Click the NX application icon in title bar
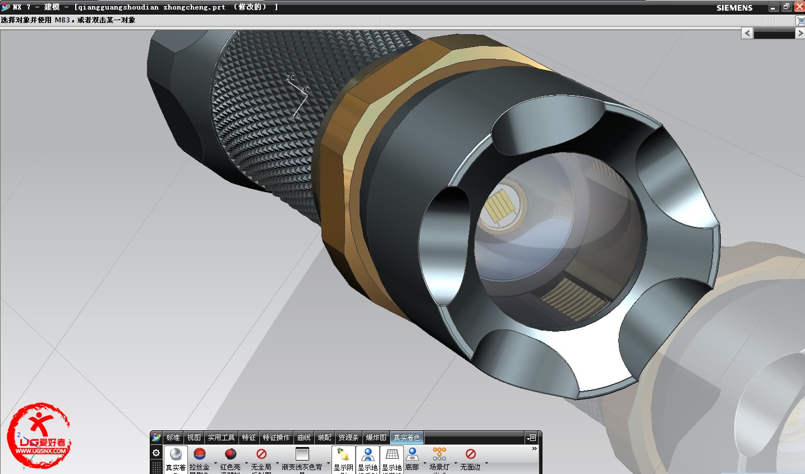The width and height of the screenshot is (805, 474). point(6,7)
